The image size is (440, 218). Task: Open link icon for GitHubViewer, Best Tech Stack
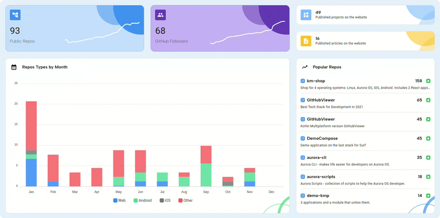coord(303,100)
